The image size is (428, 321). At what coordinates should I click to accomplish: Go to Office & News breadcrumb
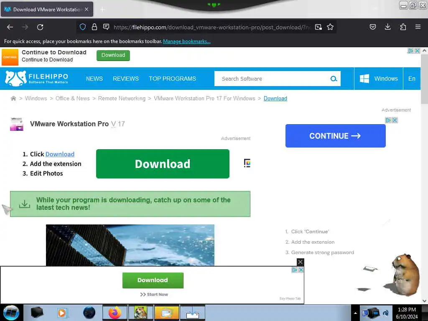pyautogui.click(x=73, y=98)
